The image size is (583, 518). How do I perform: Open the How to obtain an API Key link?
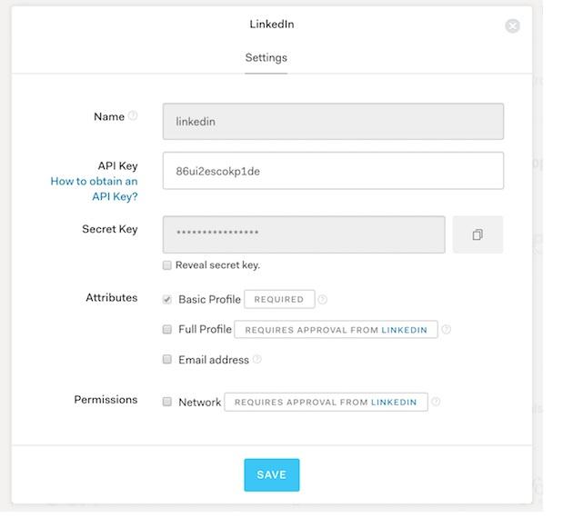pos(95,189)
